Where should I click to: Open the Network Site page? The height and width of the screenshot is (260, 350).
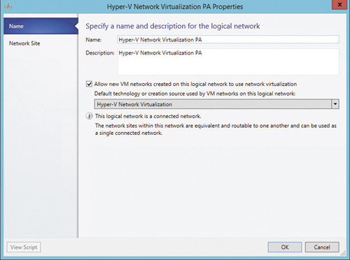point(24,43)
